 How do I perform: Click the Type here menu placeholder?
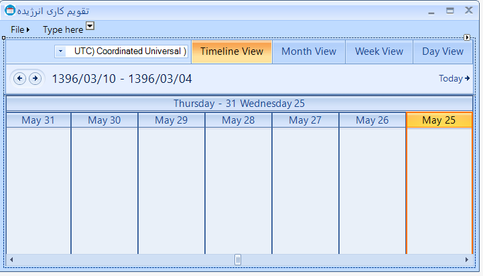(62, 29)
